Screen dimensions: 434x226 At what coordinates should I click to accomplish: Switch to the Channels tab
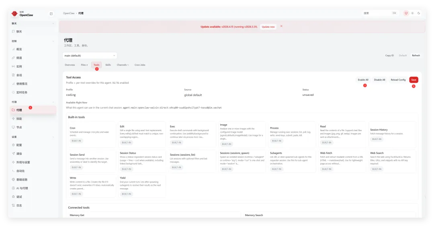coord(122,65)
